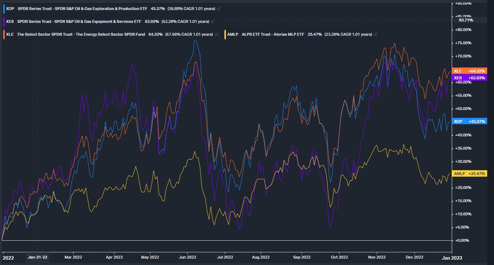Click the May 2022 label on time axis
The width and height of the screenshot is (494, 265).
coord(150,257)
